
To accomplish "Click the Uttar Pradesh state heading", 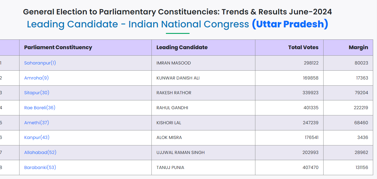I will pos(290,24).
